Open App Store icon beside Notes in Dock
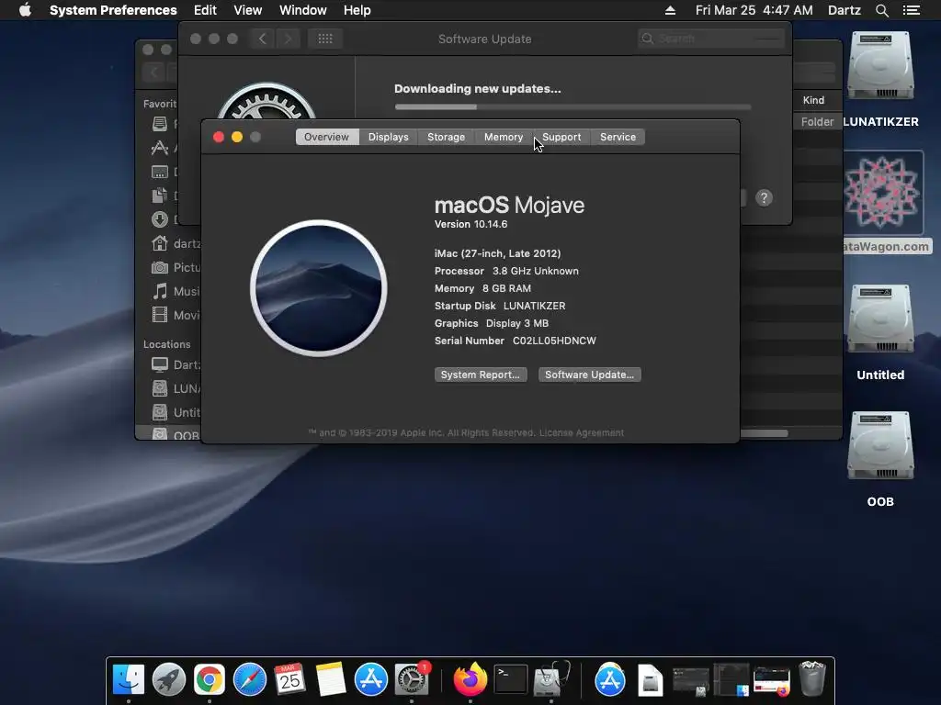Screen dimensions: 941x705 pos(371,680)
